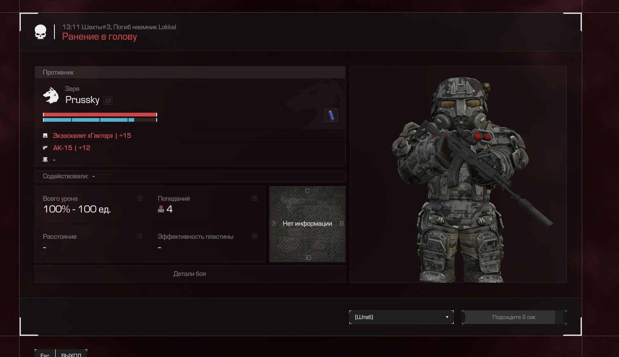Click the Esc key hint
This screenshot has height=357, width=619.
45,355
